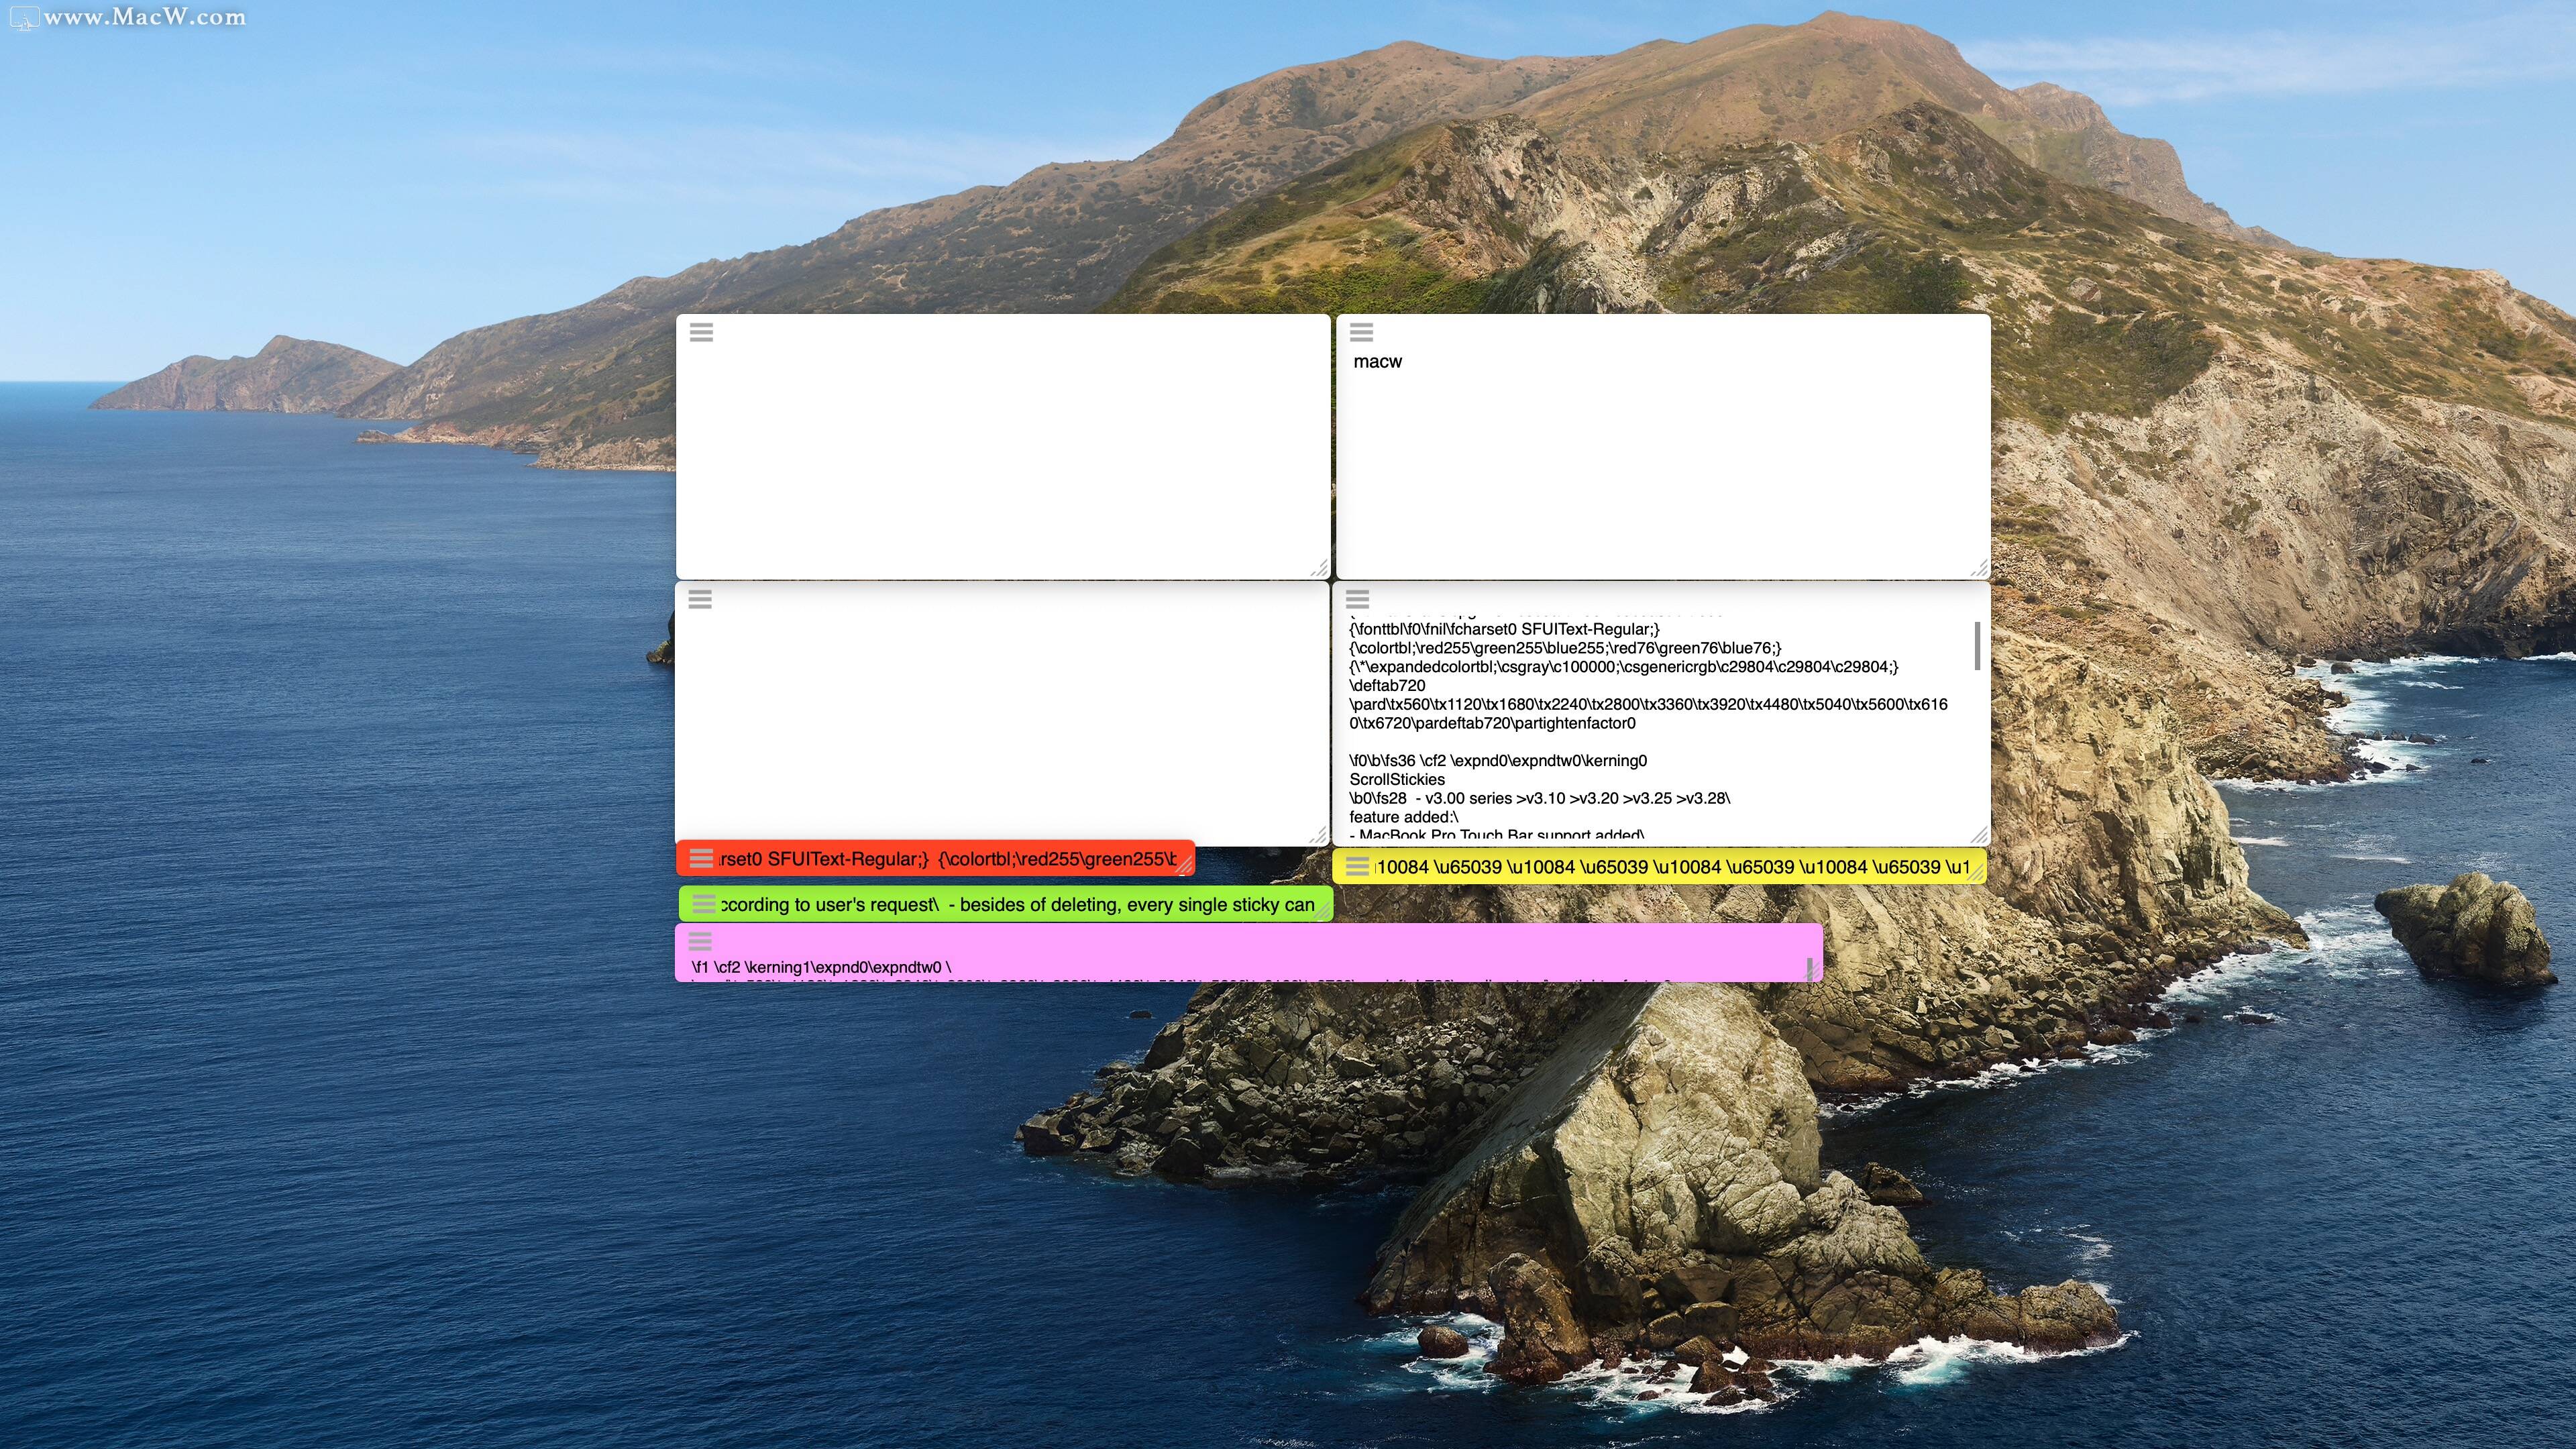This screenshot has width=2576, height=1449.
Task: Click the resize grip of the empty top-left sticky
Action: 1319,568
